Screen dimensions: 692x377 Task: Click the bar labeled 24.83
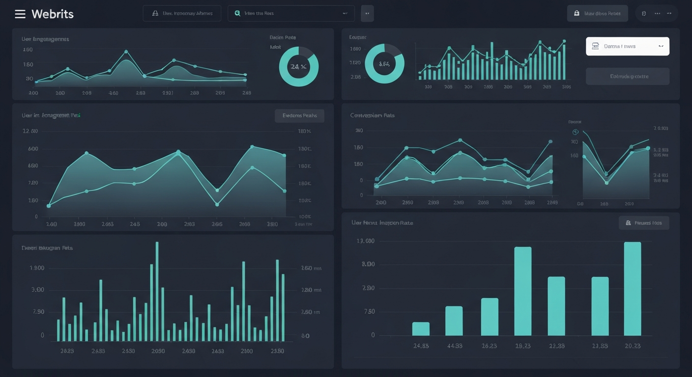pos(421,328)
